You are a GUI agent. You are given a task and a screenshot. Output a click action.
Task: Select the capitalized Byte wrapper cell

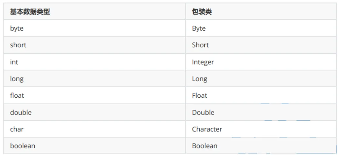tap(199, 28)
